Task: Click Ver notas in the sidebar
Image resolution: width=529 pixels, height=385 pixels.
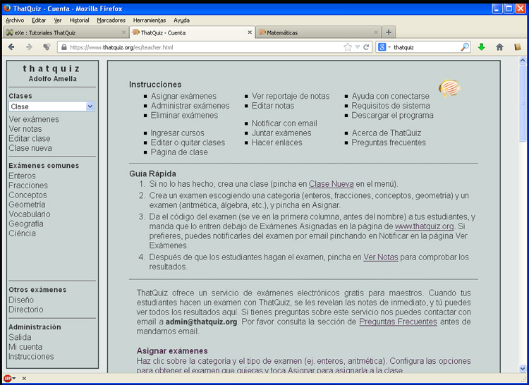Action: click(x=25, y=129)
